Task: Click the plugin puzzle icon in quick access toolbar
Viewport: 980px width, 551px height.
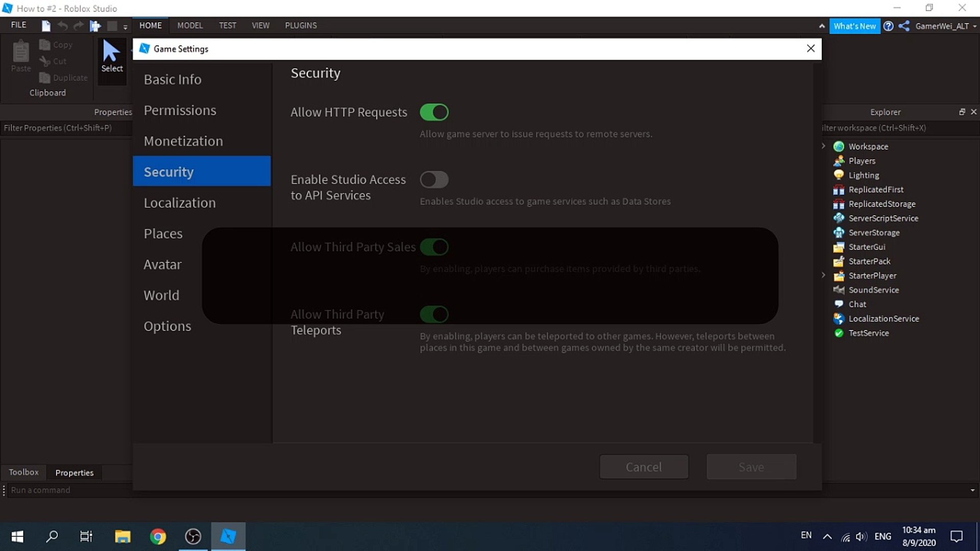Action: click(95, 26)
